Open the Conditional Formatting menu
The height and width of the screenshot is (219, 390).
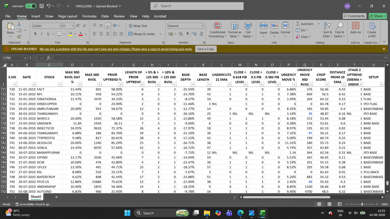[x=217, y=30]
